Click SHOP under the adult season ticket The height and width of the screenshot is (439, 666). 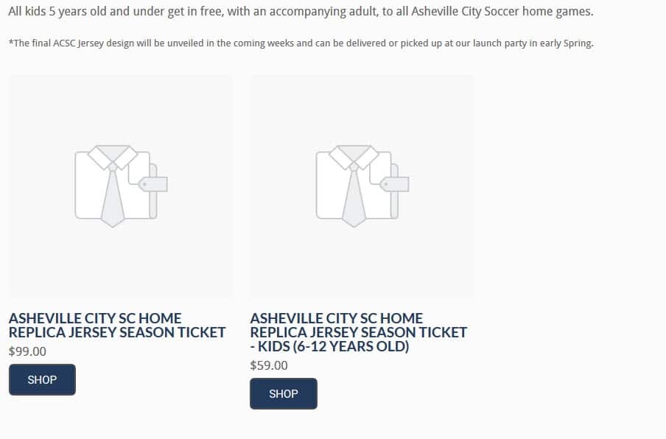(x=42, y=379)
